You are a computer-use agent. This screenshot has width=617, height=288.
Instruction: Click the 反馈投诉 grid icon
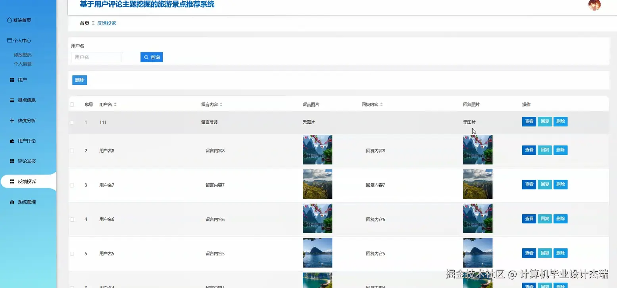pyautogui.click(x=12, y=181)
